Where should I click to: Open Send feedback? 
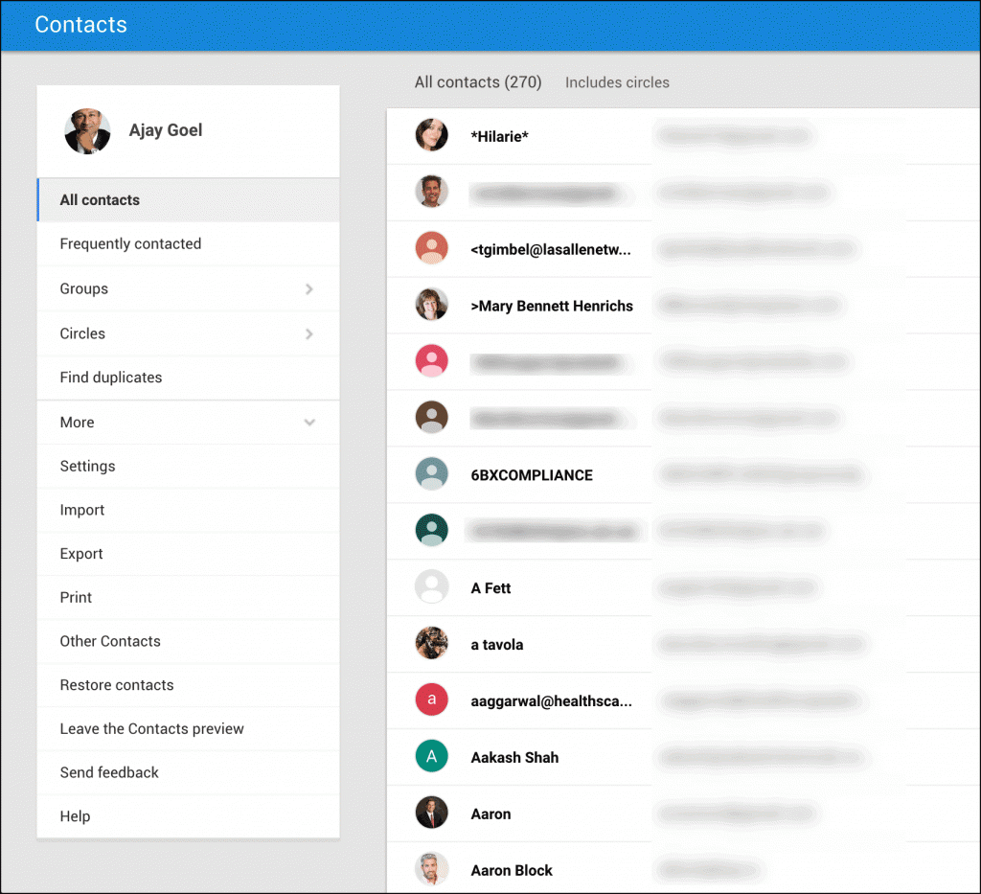[109, 772]
